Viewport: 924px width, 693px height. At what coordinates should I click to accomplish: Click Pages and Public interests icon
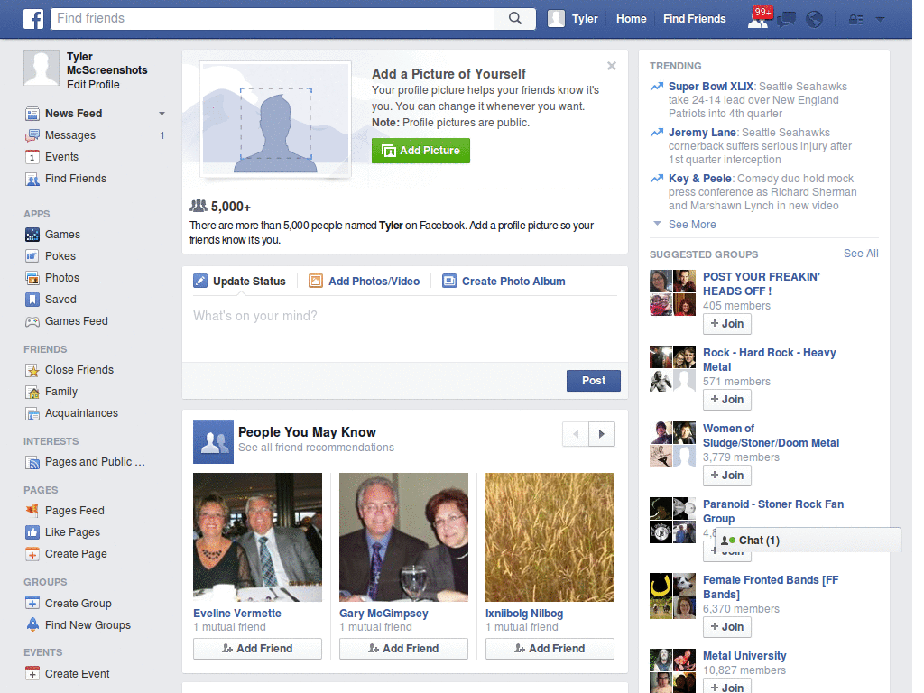click(32, 463)
